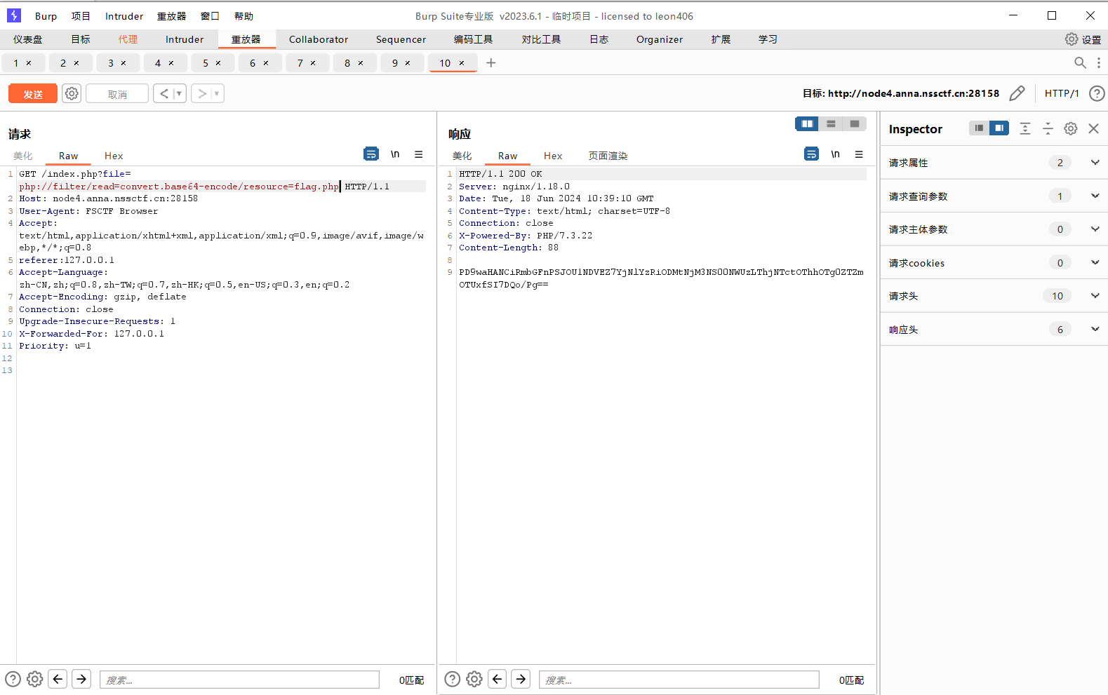Open the history back dropdown arrow
1108x695 pixels.
tap(180, 93)
